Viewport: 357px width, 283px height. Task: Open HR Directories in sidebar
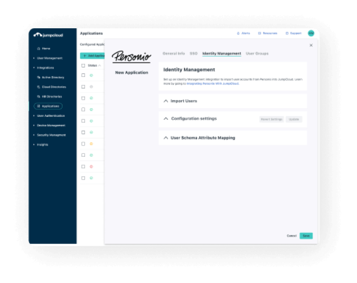click(x=49, y=96)
